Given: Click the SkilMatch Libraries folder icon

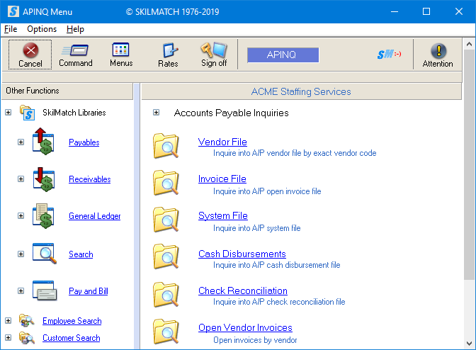Looking at the screenshot, I should pyautogui.click(x=28, y=113).
